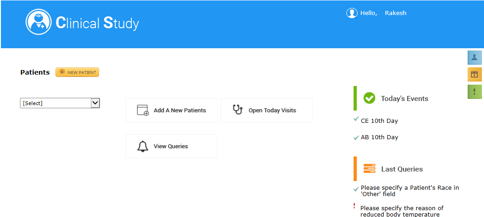This screenshot has width=484, height=217.
Task: Open the View Queries tile
Action: 171,146
